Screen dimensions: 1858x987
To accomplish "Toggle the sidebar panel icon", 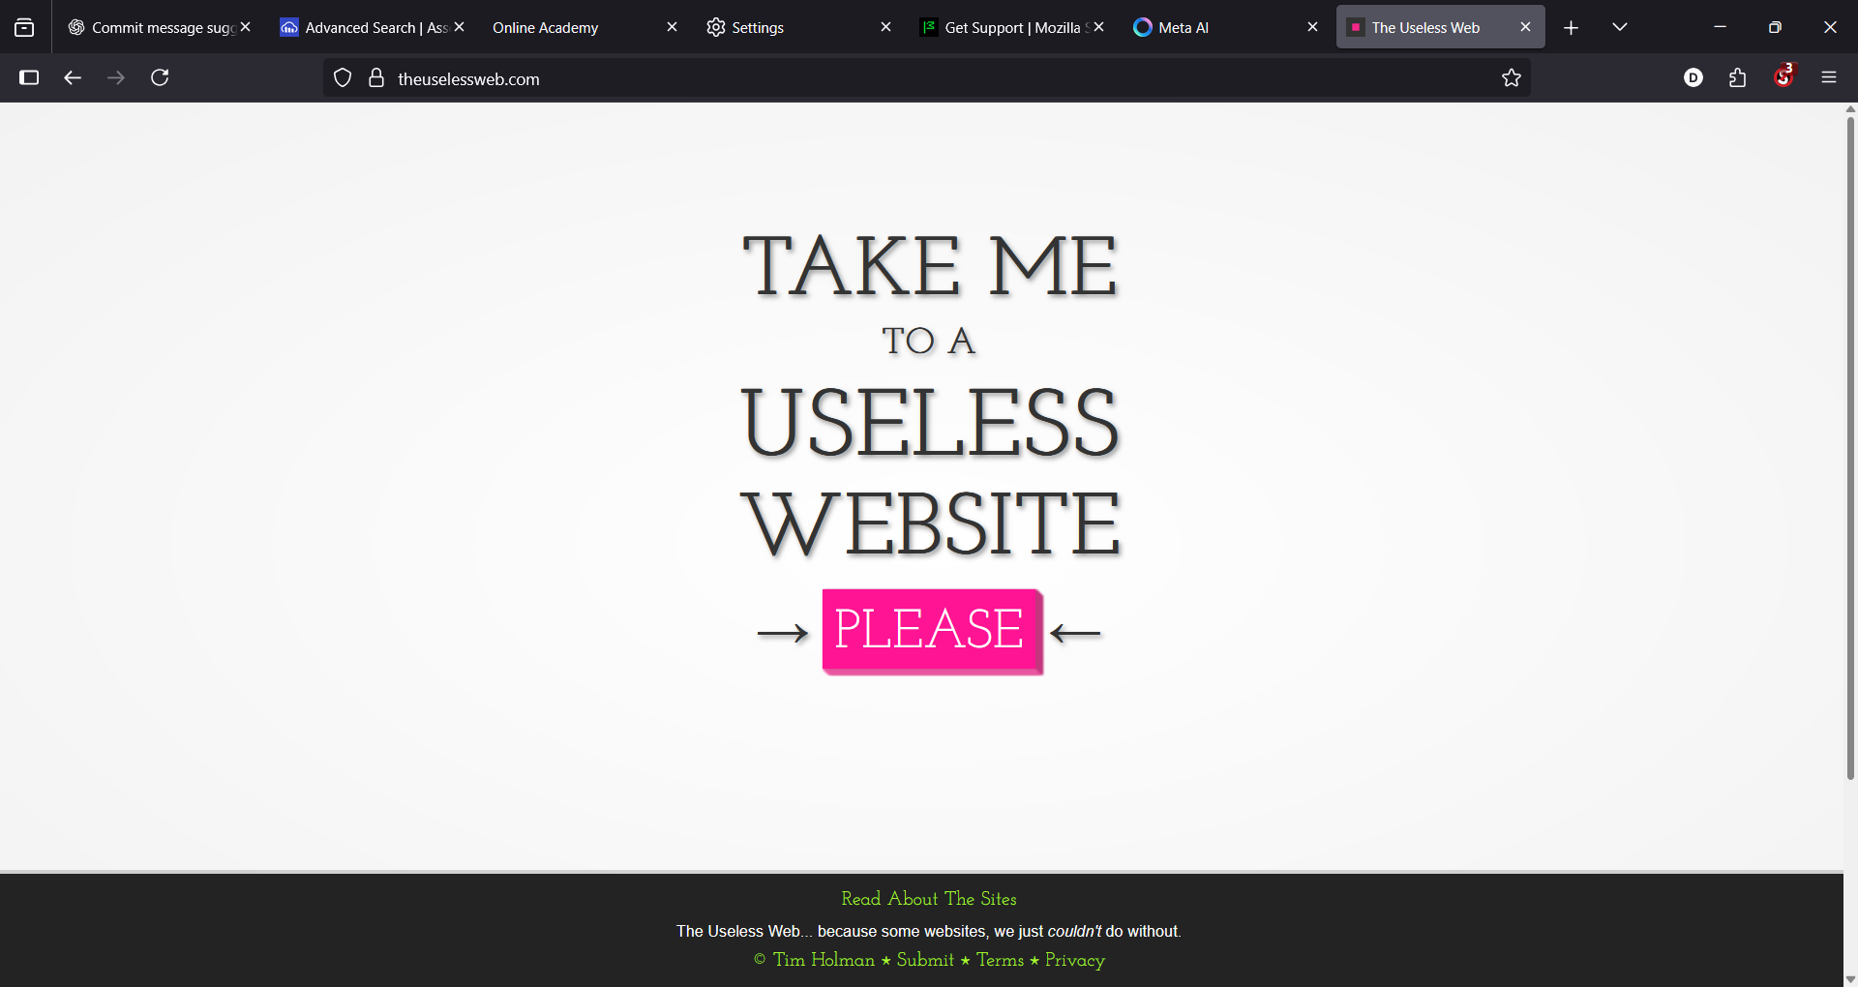I will [x=29, y=77].
